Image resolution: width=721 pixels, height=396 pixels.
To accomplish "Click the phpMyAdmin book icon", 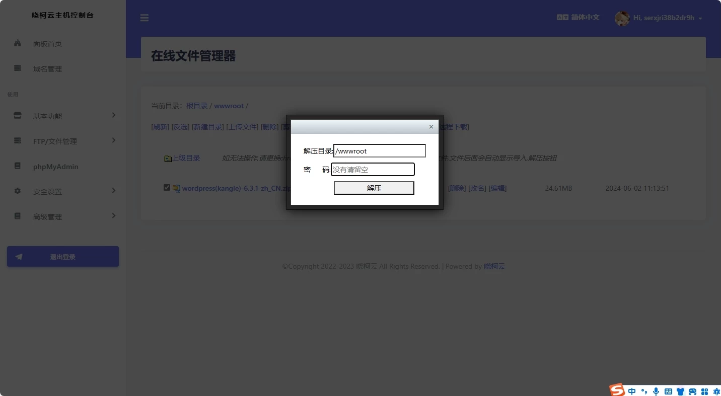I will 18,166.
